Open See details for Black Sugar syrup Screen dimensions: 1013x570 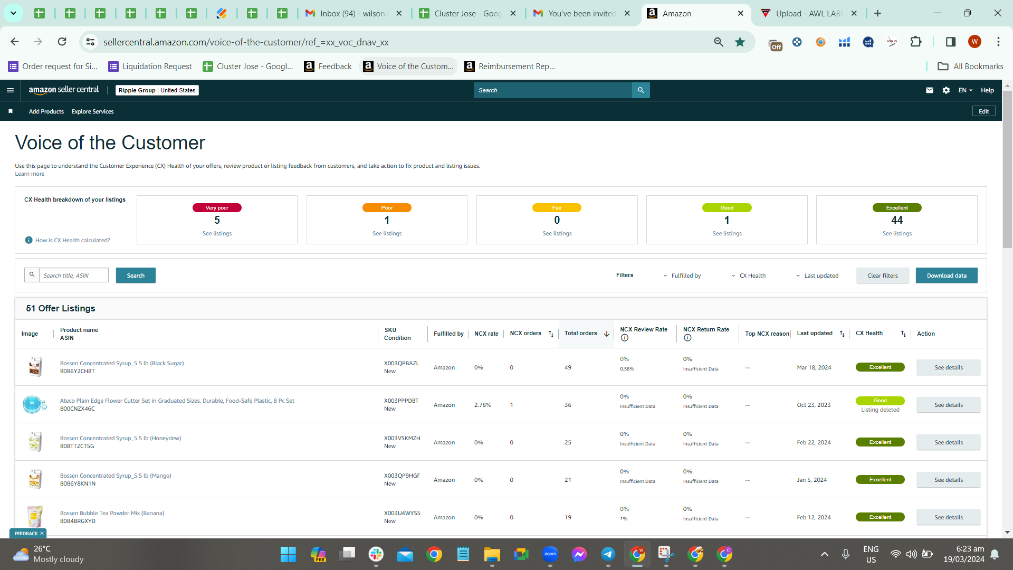(x=949, y=367)
